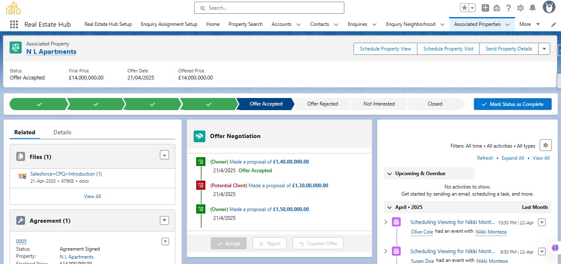Click the user profile avatar

point(548,7)
